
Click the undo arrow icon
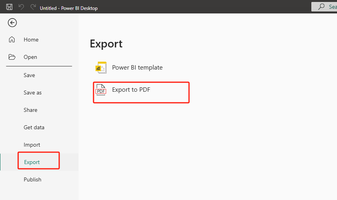[x=21, y=7]
